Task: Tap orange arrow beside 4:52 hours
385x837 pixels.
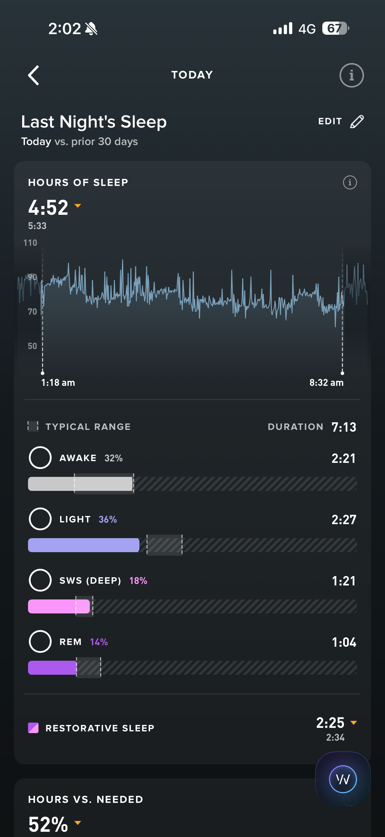Action: coord(78,206)
